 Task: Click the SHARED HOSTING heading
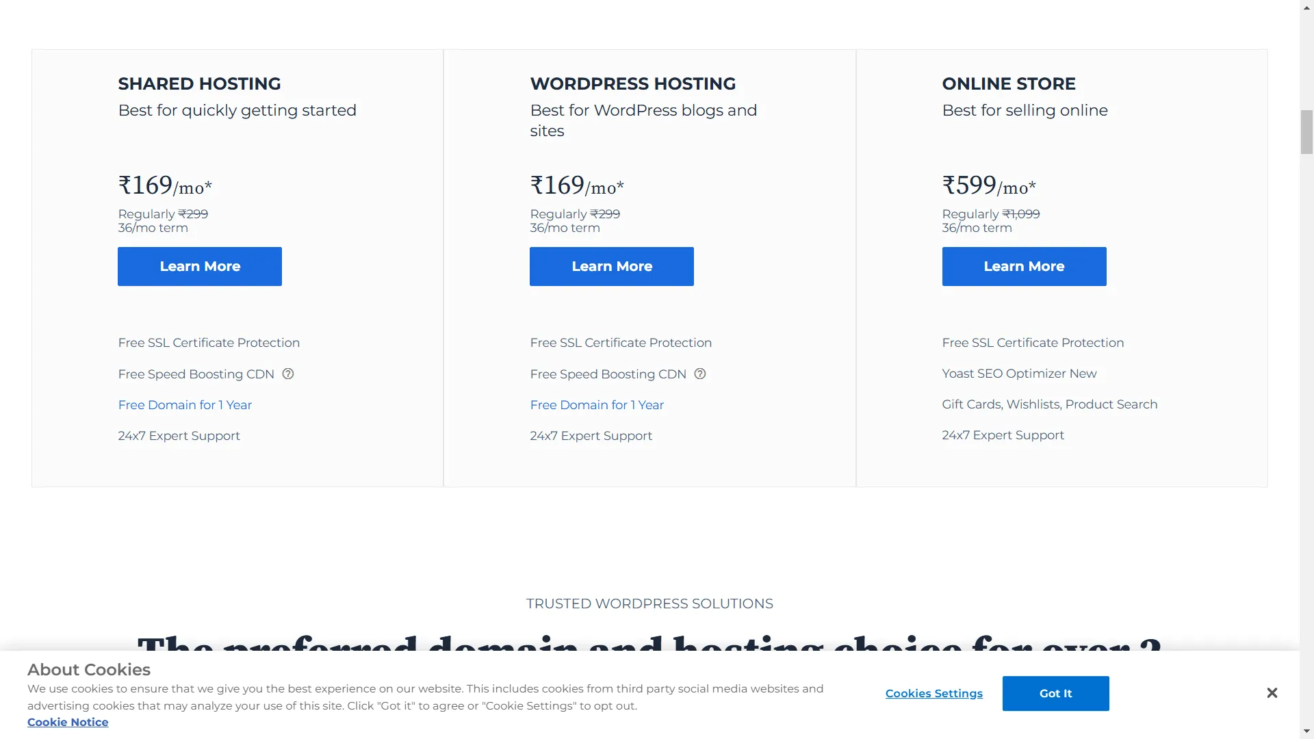199,83
